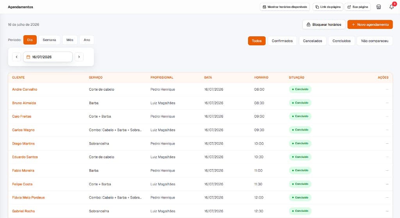Screen dimensions: 400x218
Task: Click Combo service in Carlos Magno row
Action: coord(115,130)
